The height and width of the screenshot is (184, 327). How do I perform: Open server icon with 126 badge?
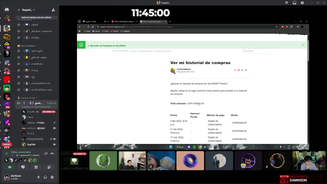[x=7, y=105]
